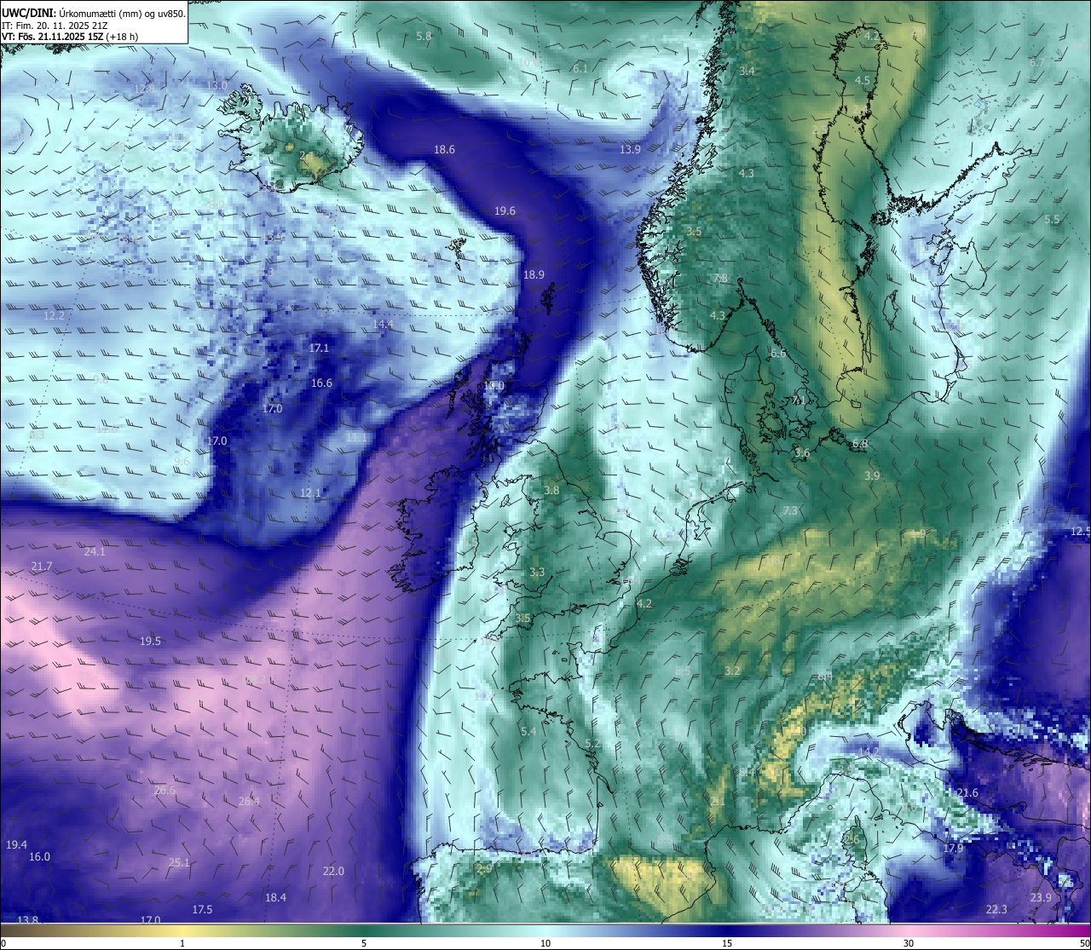Click the 5.4 value over western France

(x=528, y=731)
